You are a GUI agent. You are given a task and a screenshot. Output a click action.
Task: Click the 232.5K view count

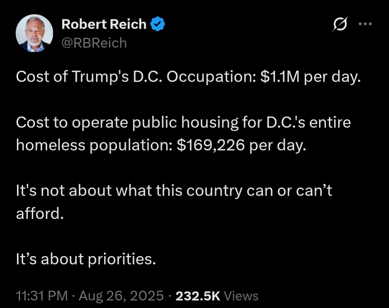tap(198, 296)
